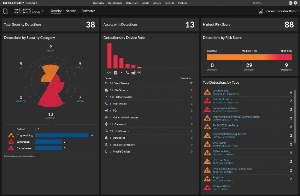Open the settings gear in the top bar
300x196 pixels.
295,3
